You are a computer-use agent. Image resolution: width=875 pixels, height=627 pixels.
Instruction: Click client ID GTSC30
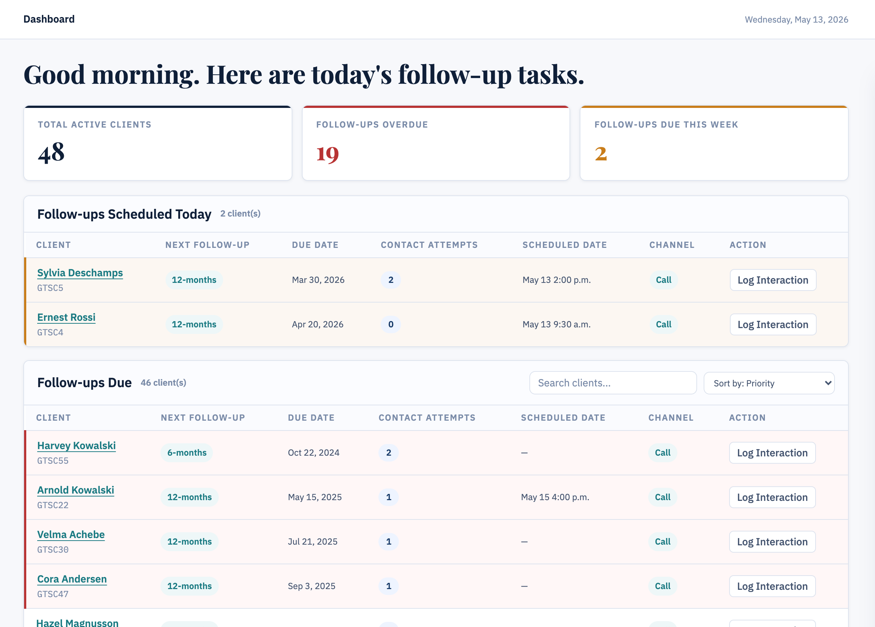53,549
